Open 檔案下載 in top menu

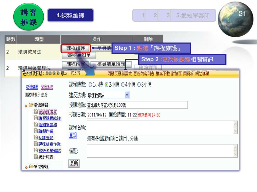pos(163,74)
